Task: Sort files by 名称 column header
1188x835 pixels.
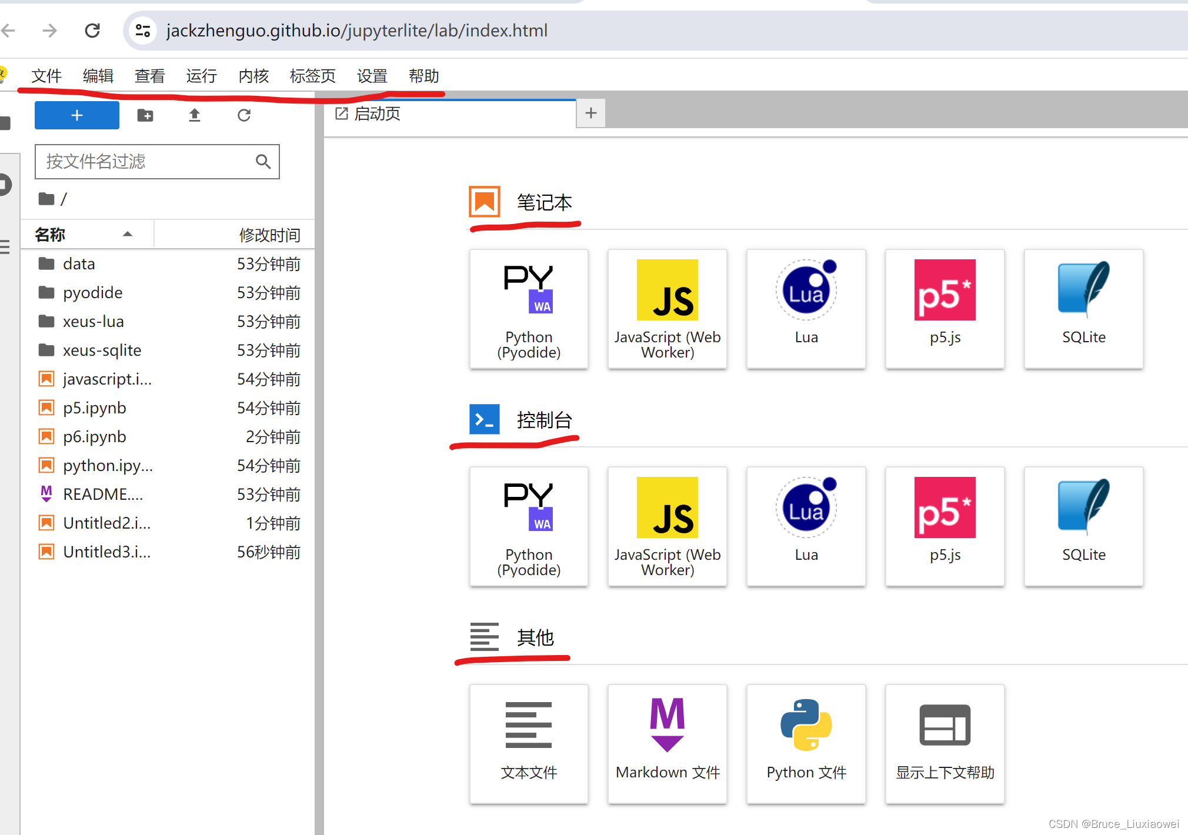Action: click(x=87, y=235)
